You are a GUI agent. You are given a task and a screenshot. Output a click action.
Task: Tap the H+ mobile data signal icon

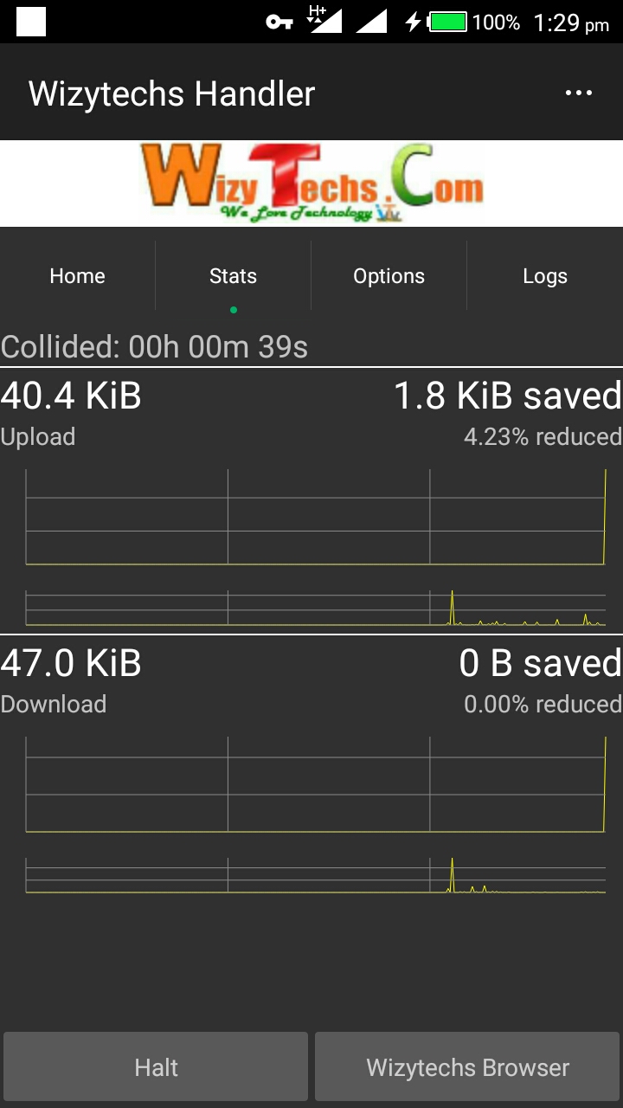coord(324,21)
